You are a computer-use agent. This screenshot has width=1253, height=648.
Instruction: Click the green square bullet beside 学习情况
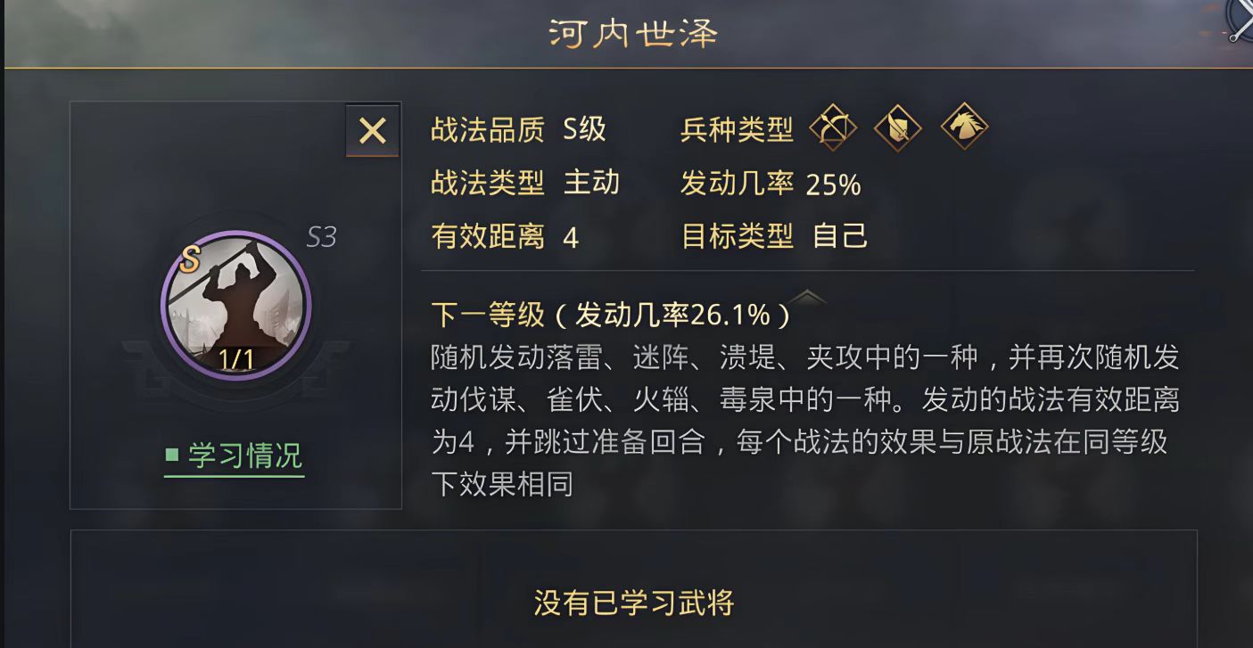[171, 455]
